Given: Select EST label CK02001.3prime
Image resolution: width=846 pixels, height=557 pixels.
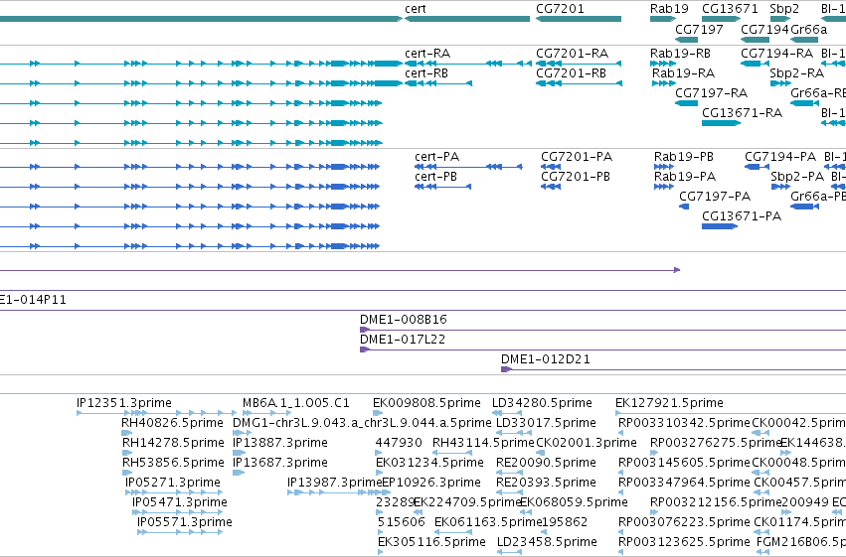Looking at the screenshot, I should (x=586, y=443).
